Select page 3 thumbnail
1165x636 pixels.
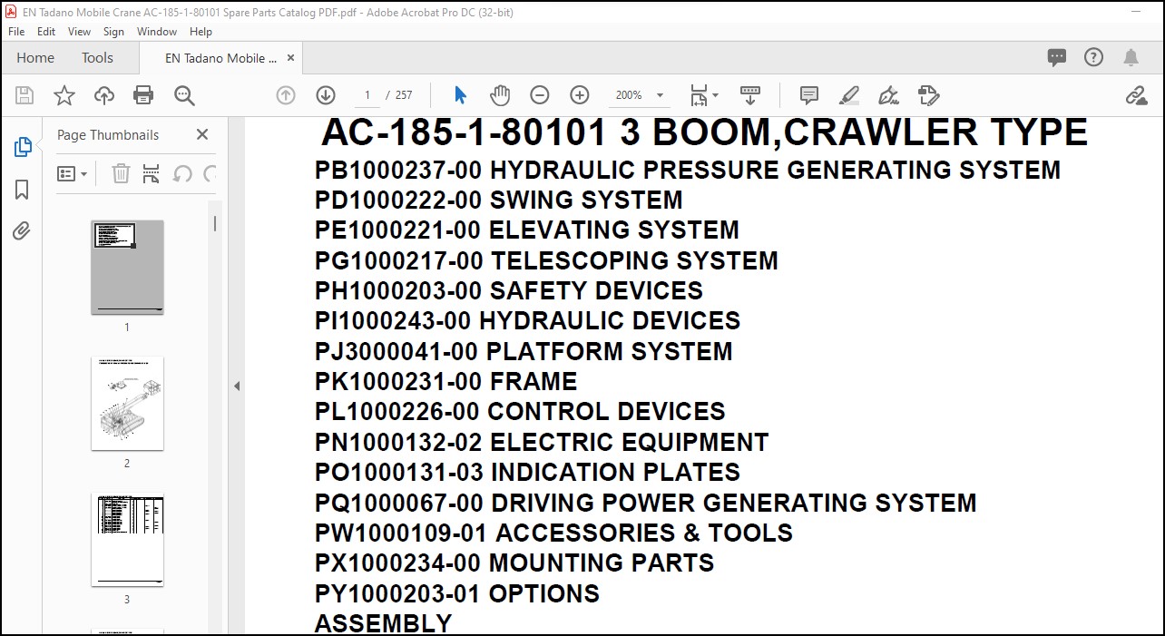point(127,540)
